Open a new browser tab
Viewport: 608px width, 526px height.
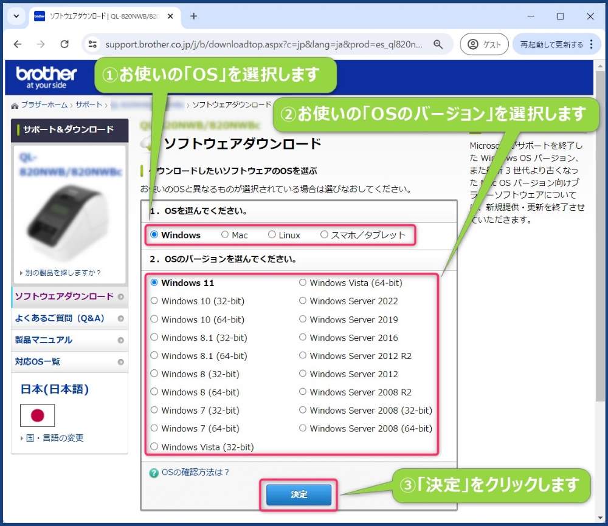[x=194, y=16]
